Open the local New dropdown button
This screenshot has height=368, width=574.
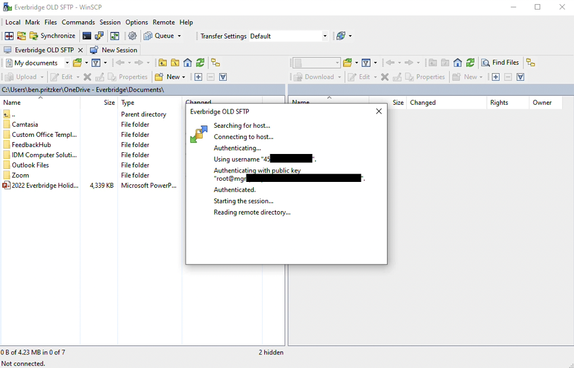tap(170, 77)
